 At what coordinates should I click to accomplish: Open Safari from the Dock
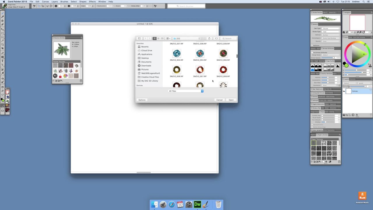point(172,204)
